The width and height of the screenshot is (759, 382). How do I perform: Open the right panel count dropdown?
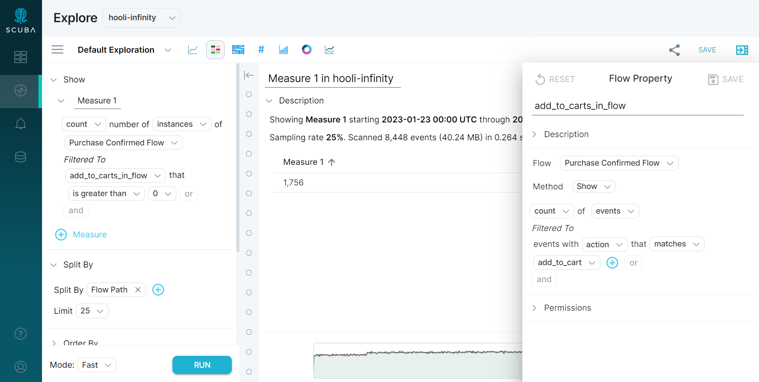552,211
